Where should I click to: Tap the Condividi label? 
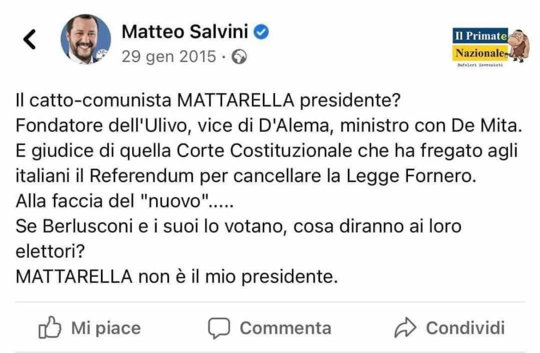pos(465,328)
